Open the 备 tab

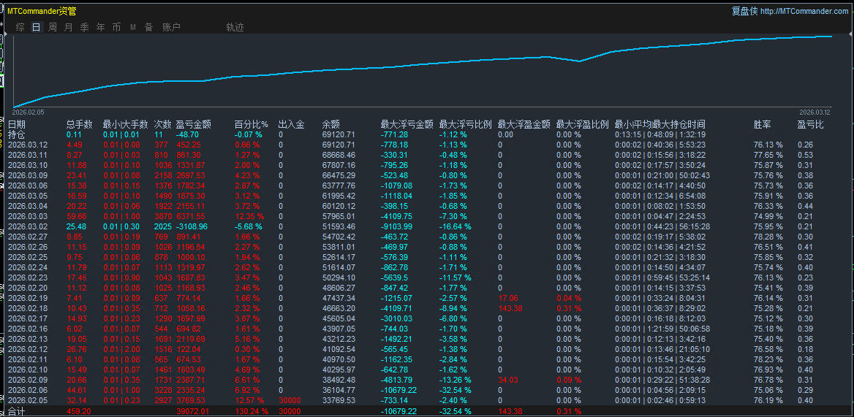pos(148,27)
